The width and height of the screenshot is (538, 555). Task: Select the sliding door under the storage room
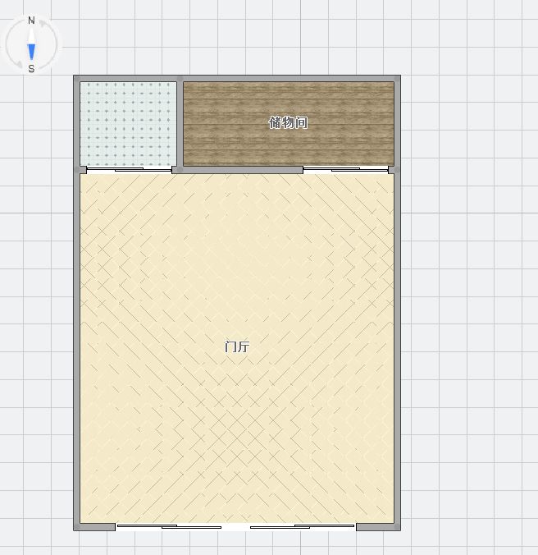point(345,170)
